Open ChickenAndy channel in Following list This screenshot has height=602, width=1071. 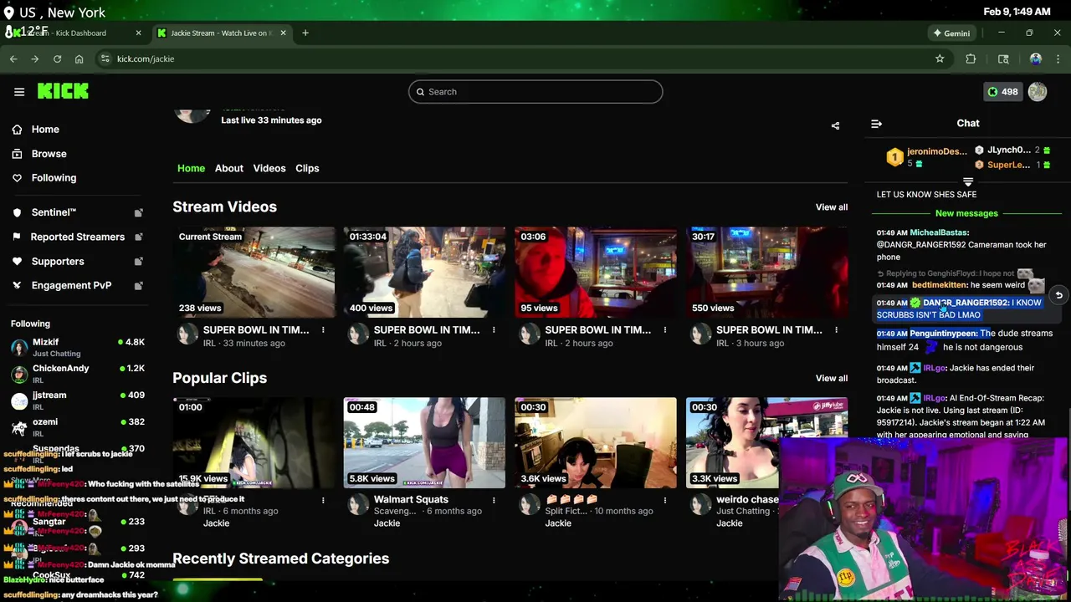tap(78, 374)
